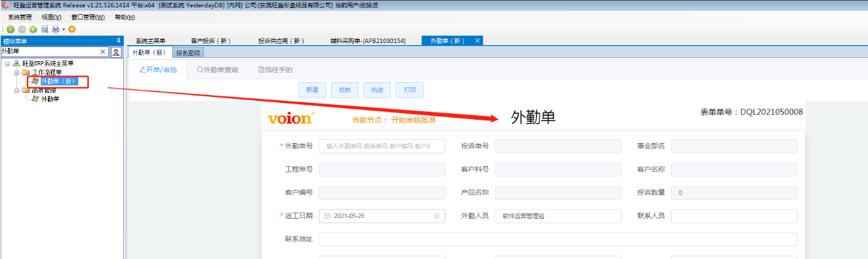Click the 开始审核批准 node status text
The width and height of the screenshot is (868, 259).
tap(413, 120)
